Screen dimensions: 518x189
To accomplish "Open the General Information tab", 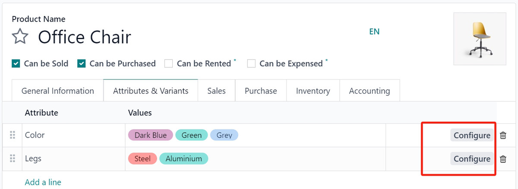I will [57, 91].
